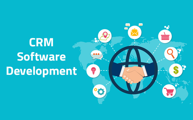This screenshot has width=193, height=120.
Task: Click the orange magnifying glass icon
Action: click(x=171, y=54)
